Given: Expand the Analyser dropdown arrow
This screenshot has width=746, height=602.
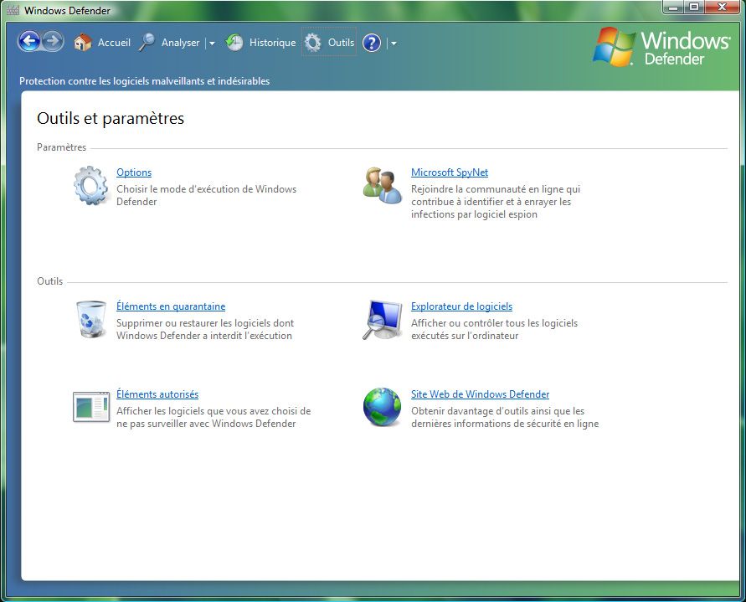Looking at the screenshot, I should point(212,44).
